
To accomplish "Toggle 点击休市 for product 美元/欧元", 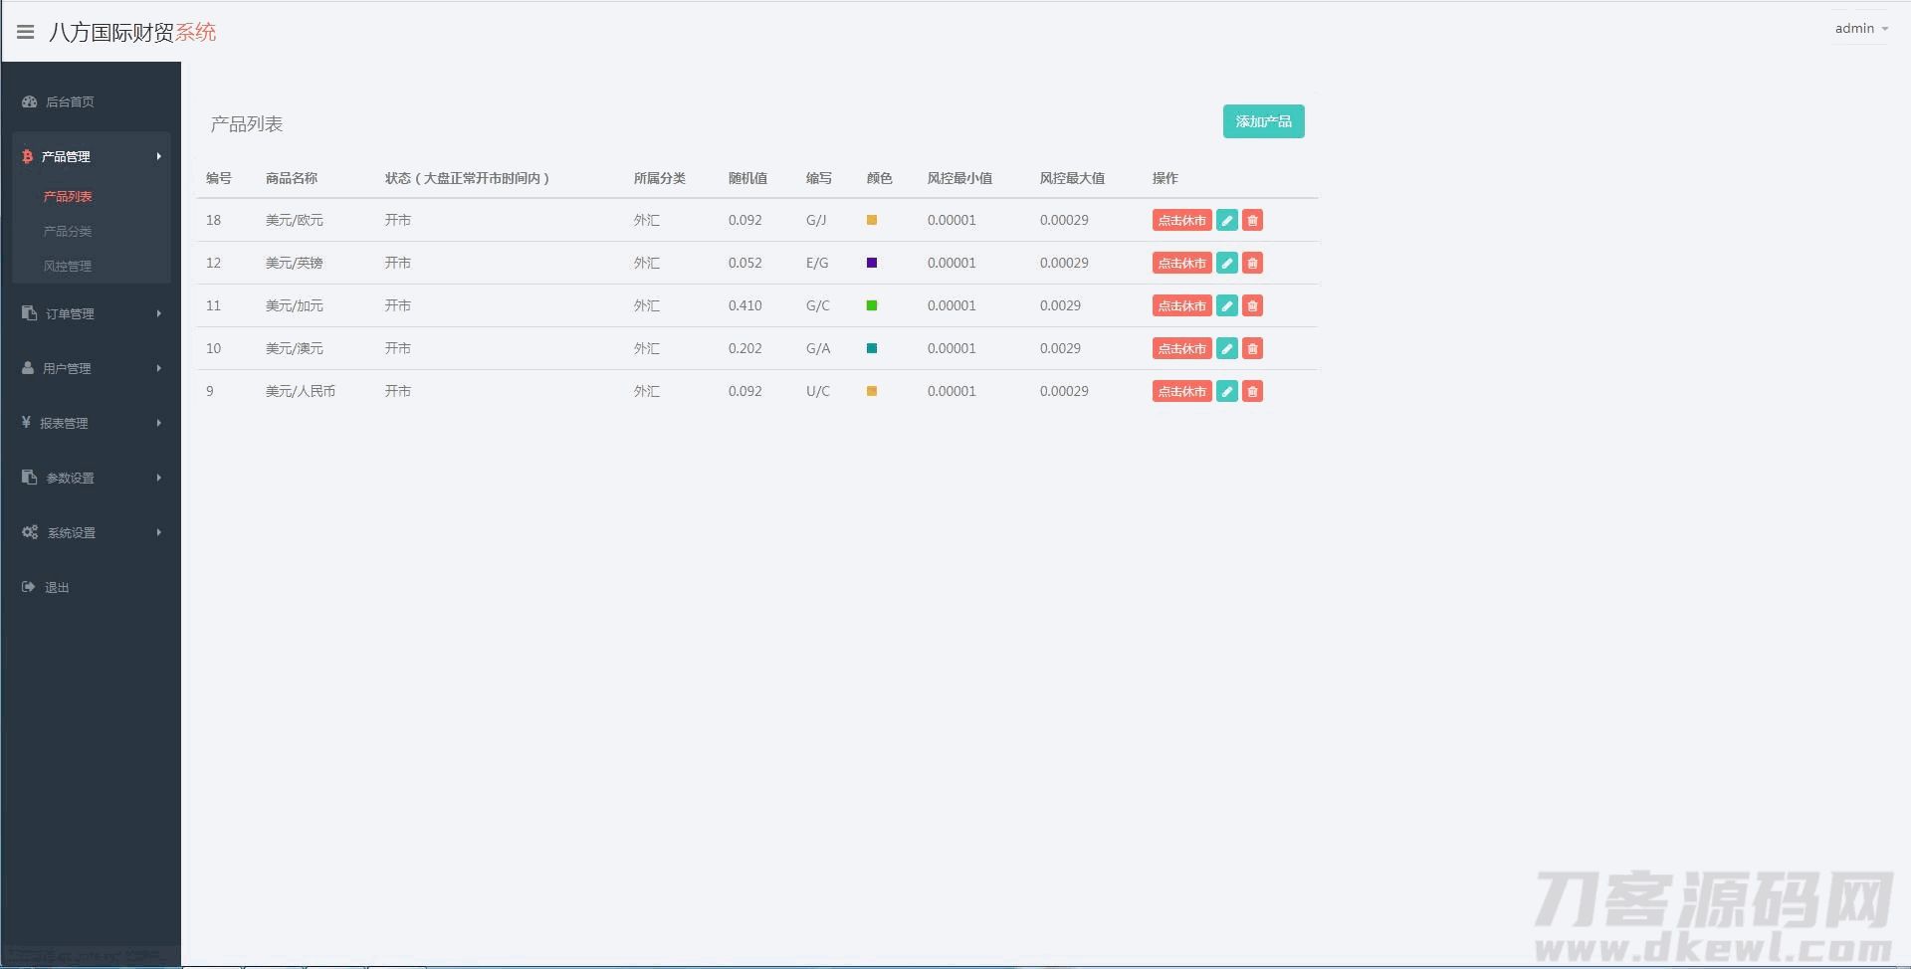I will tap(1181, 221).
